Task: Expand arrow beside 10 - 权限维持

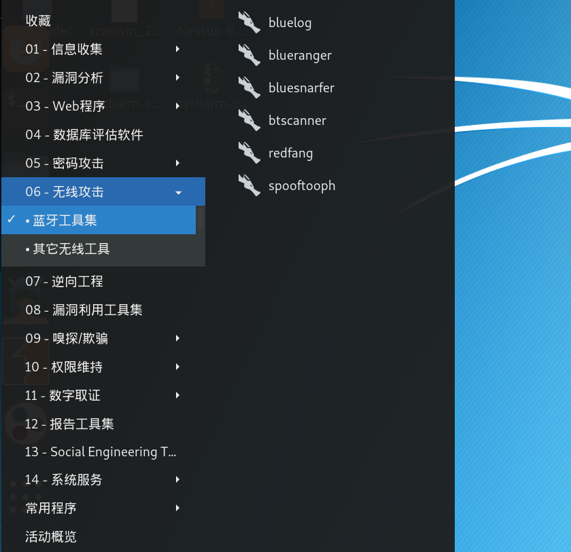Action: (177, 367)
